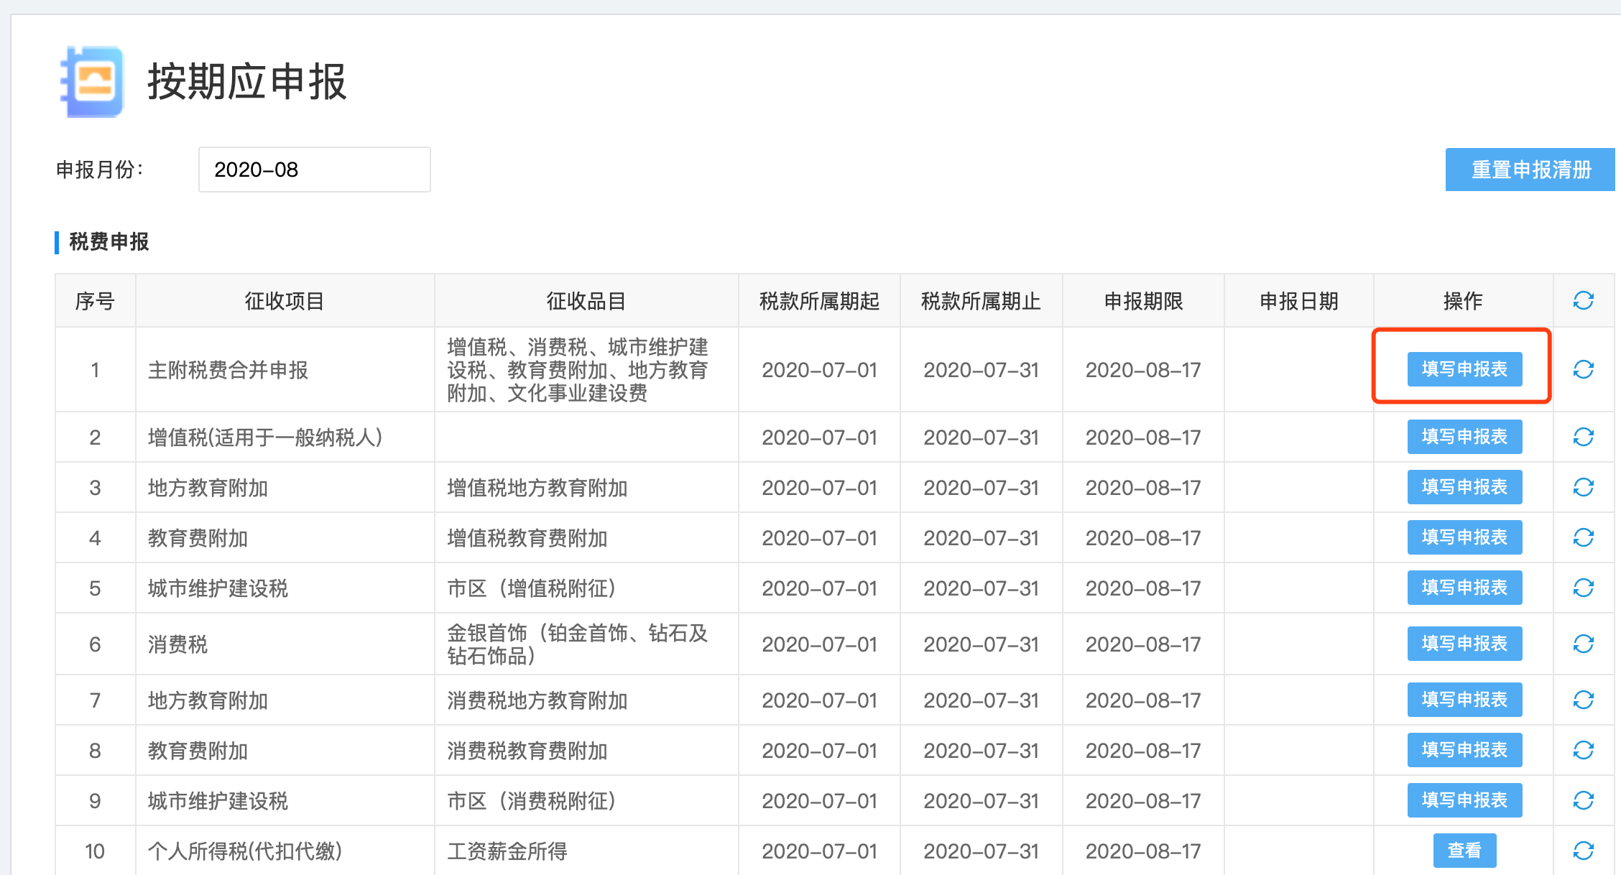Click the refresh icon in the table header
1621x875 pixels.
[1583, 300]
